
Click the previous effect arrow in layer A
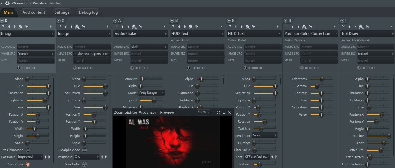122,27
